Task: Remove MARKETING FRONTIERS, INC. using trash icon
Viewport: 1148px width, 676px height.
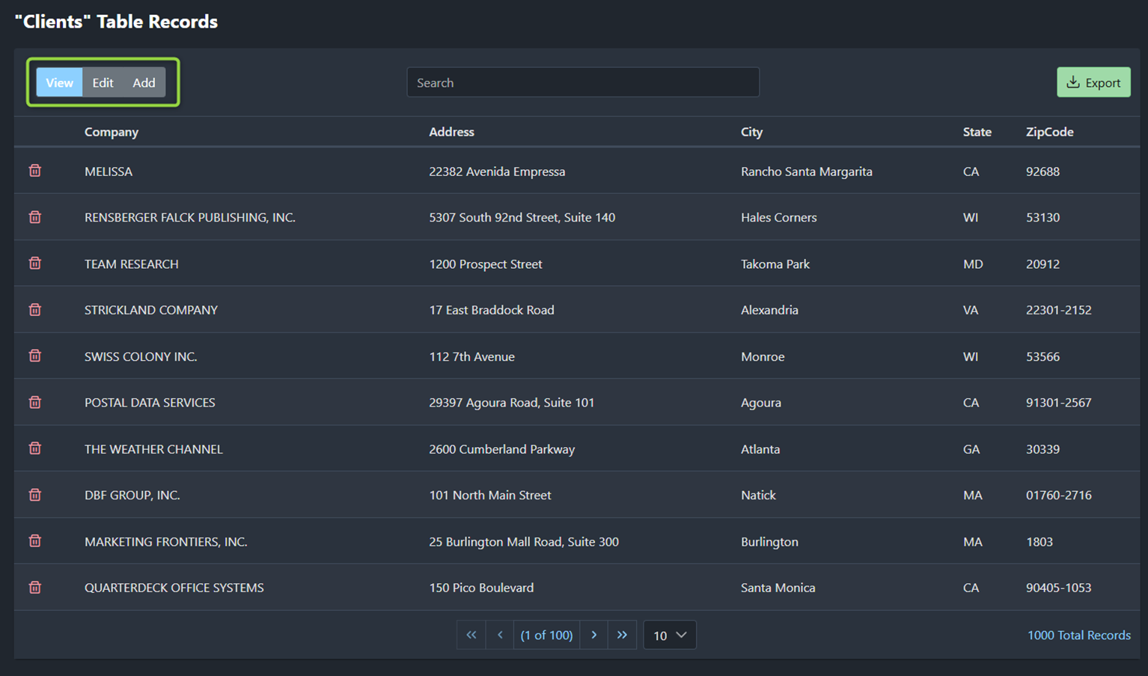Action: (x=34, y=541)
